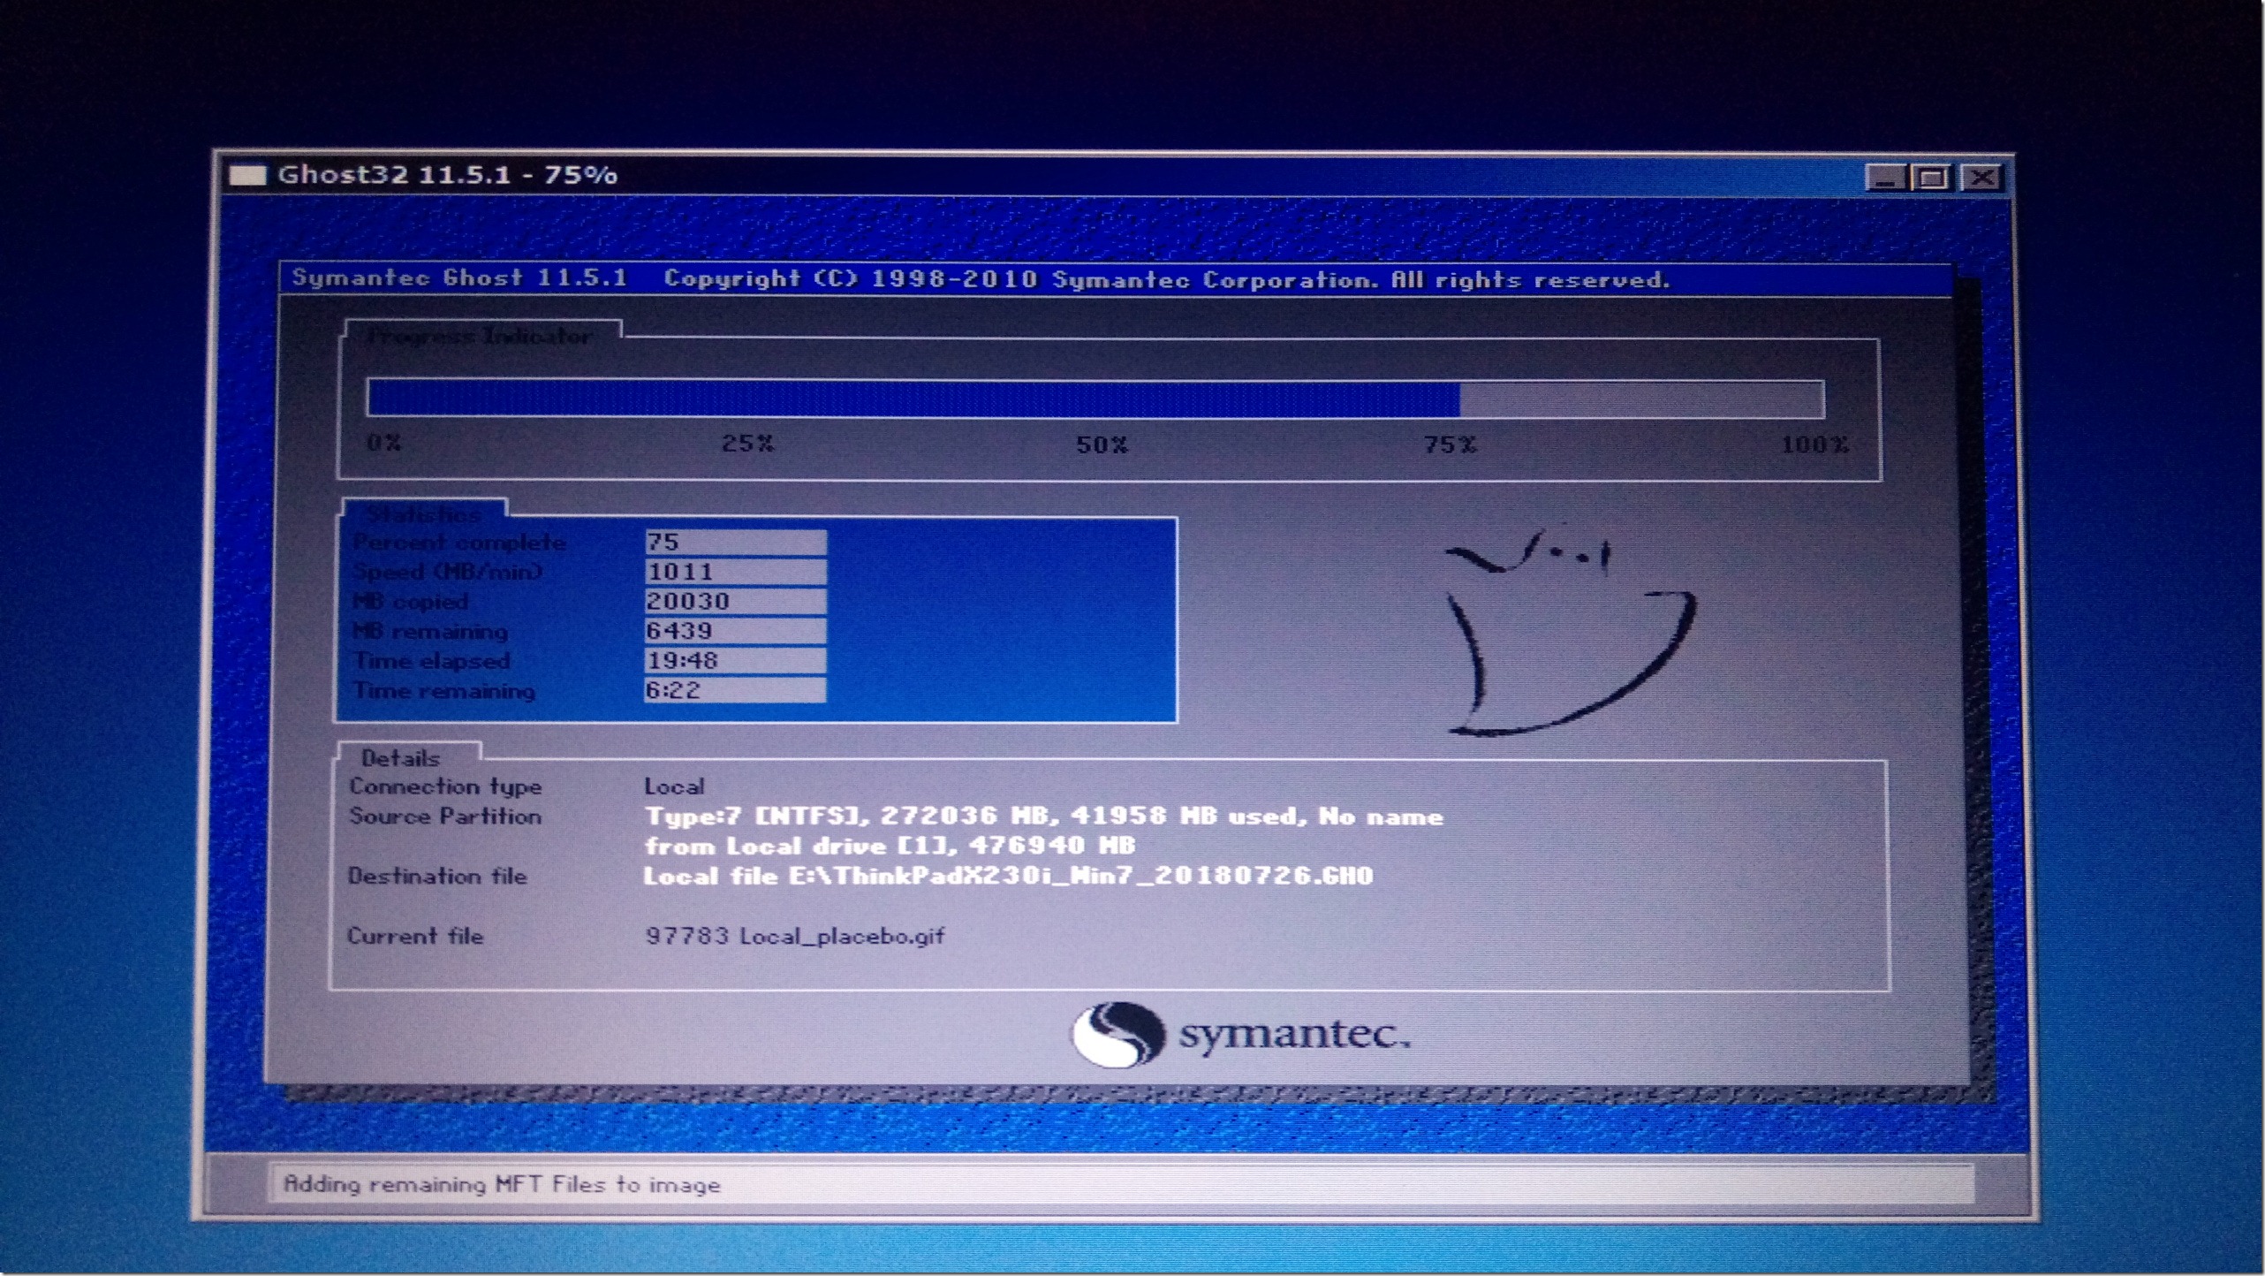Click the Symantec yin-yang logo icon

[x=1117, y=1035]
